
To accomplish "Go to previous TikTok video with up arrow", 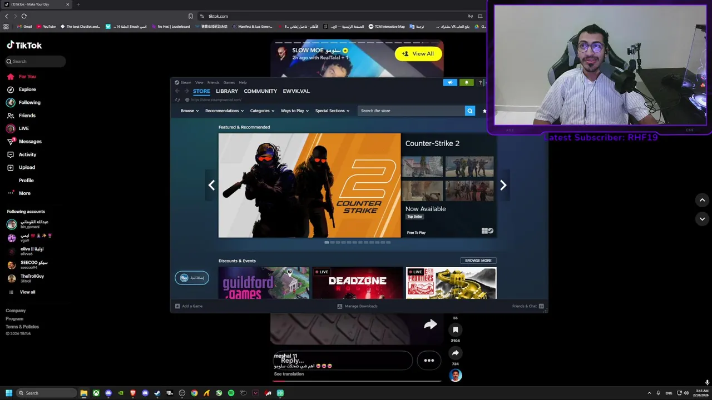I will click(x=702, y=200).
